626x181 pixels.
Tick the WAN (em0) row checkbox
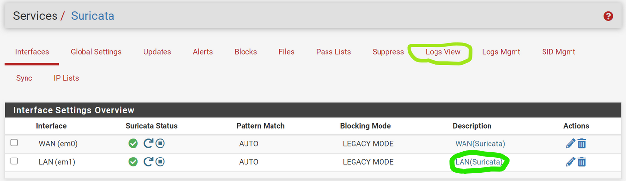[14, 143]
